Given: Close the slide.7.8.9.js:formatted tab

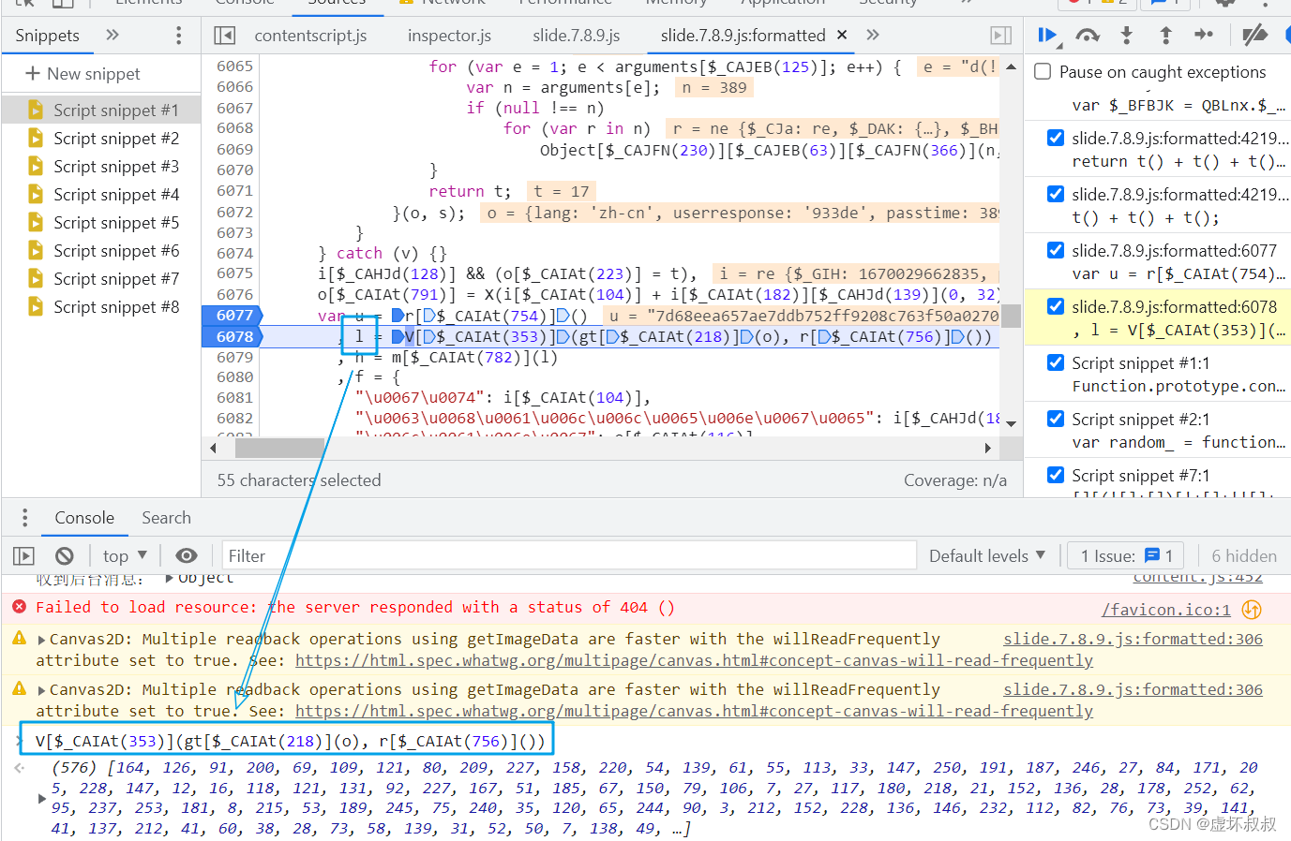Looking at the screenshot, I should (842, 35).
